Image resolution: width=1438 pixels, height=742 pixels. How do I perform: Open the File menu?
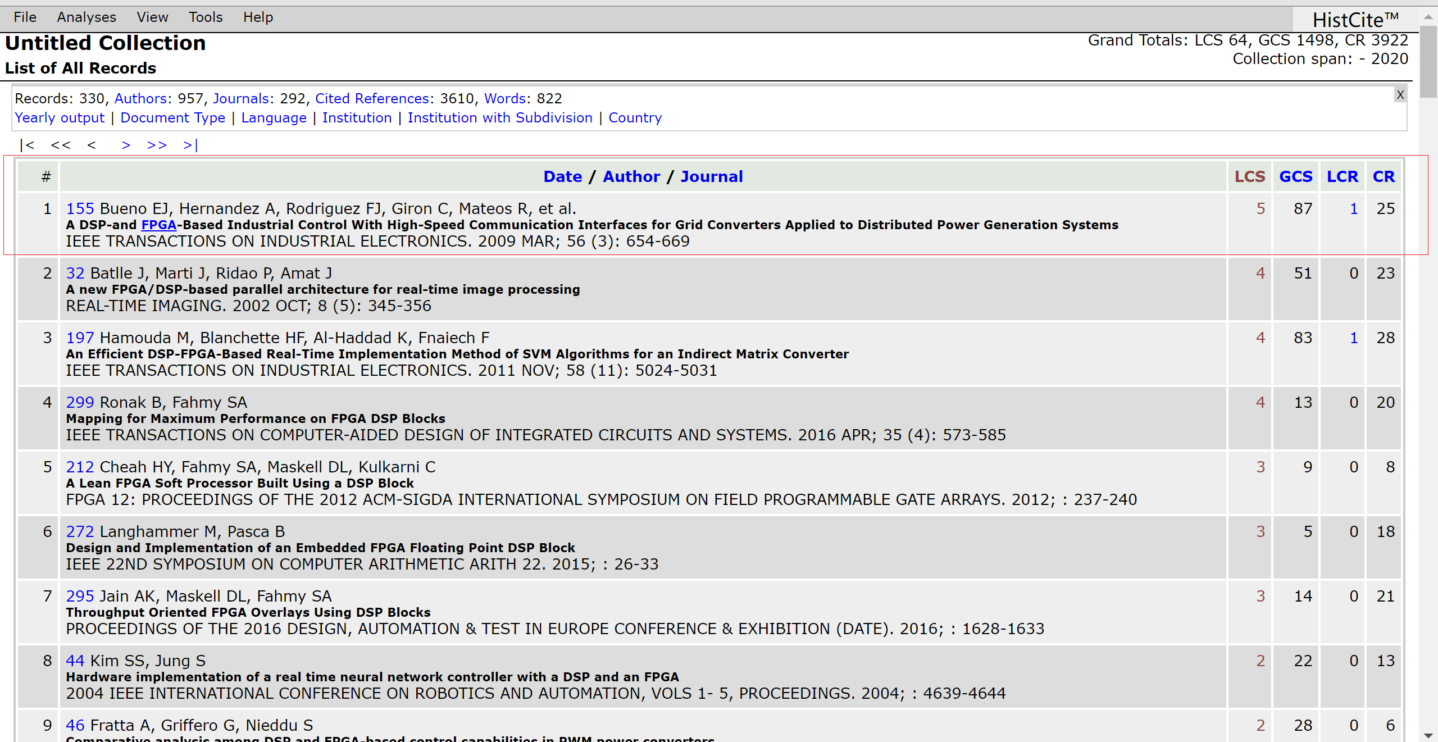click(25, 17)
